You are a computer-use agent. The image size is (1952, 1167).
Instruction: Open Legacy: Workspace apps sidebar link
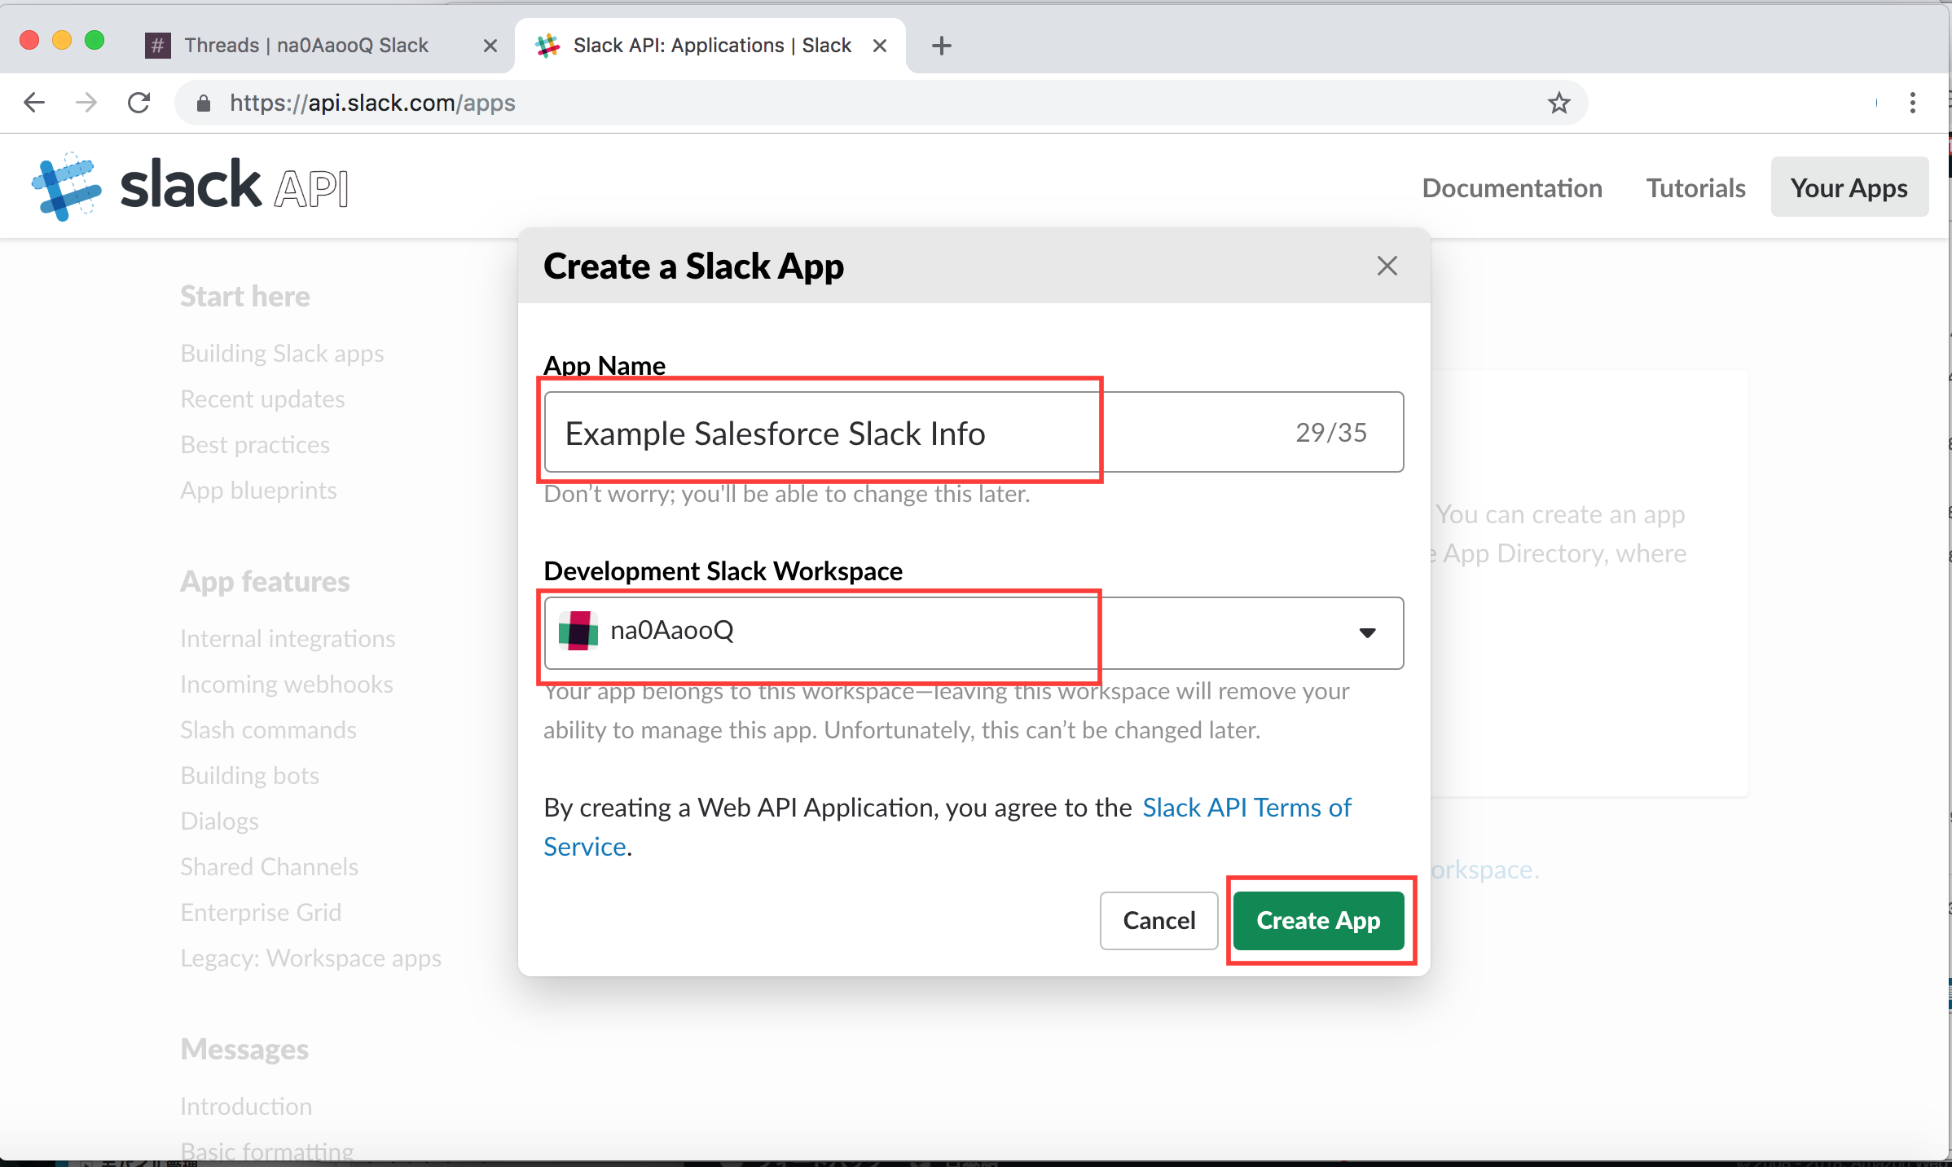pyautogui.click(x=310, y=958)
